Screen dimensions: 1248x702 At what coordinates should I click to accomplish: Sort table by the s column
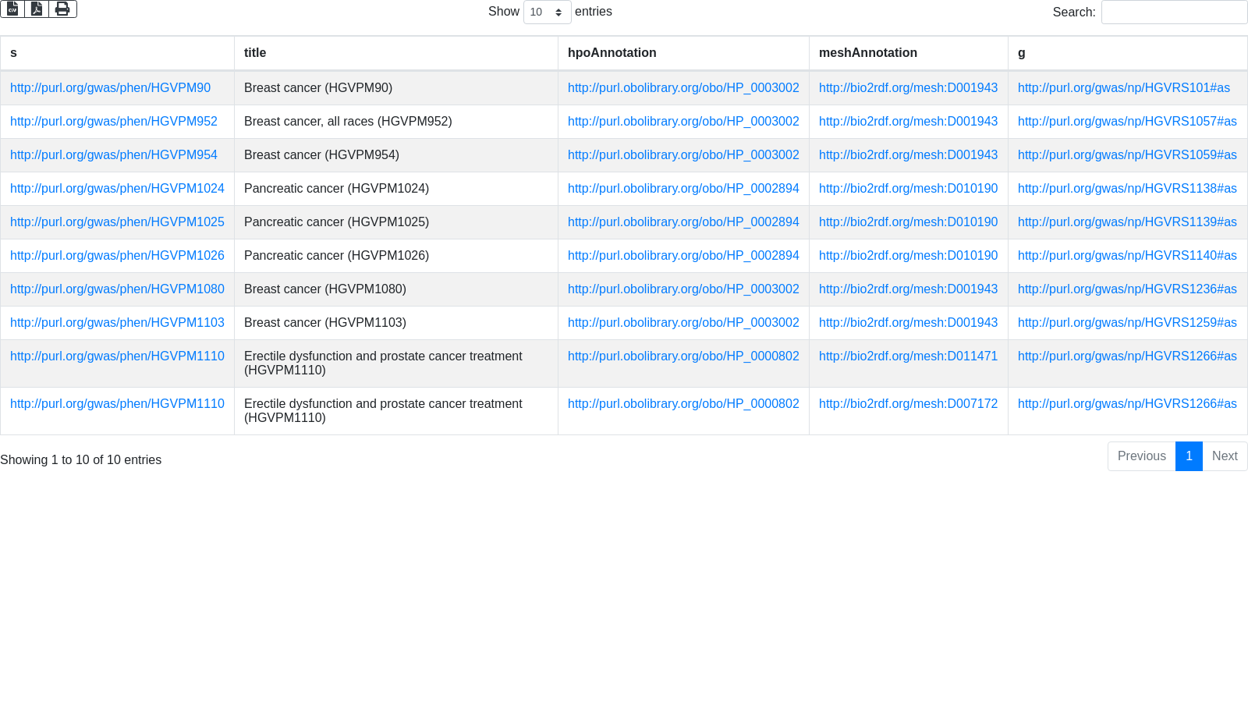coord(13,53)
